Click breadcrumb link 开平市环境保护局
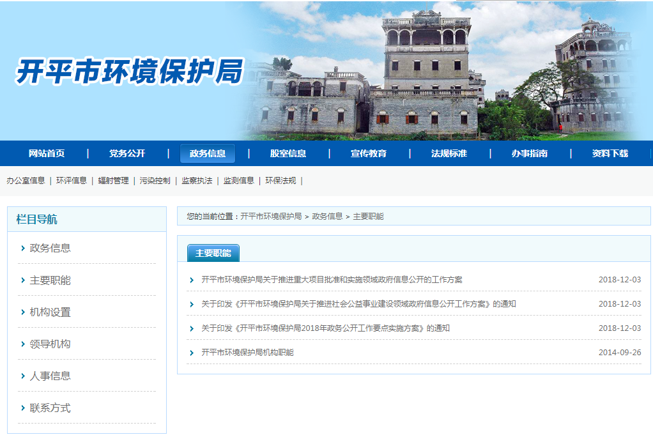Screen dimensions: 653x444 (x=271, y=216)
